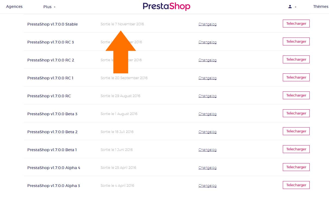Download the v1.7.0.0 RC 2 release
The width and height of the screenshot is (329, 199).
[296, 60]
